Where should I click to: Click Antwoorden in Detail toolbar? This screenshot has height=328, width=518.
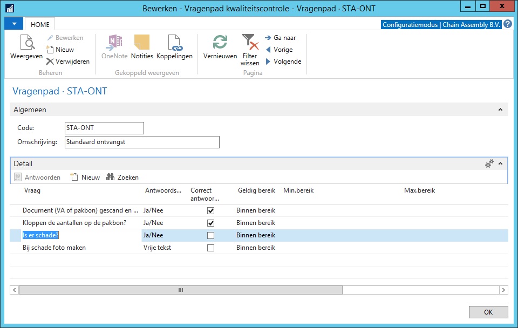click(x=37, y=177)
